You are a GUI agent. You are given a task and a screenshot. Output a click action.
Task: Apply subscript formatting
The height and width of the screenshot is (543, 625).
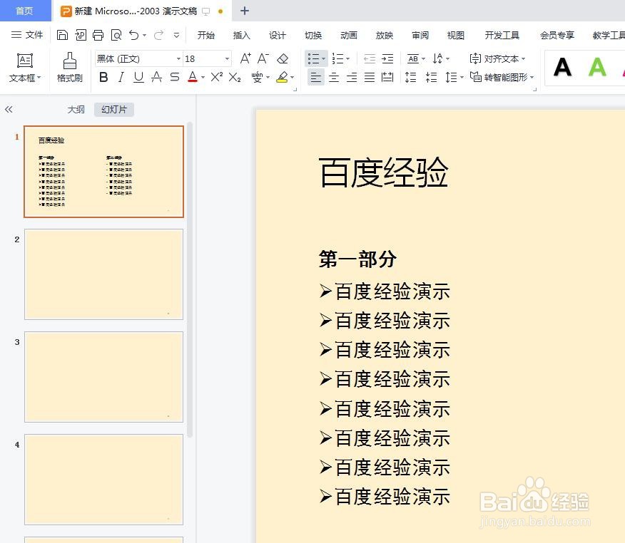(x=235, y=77)
